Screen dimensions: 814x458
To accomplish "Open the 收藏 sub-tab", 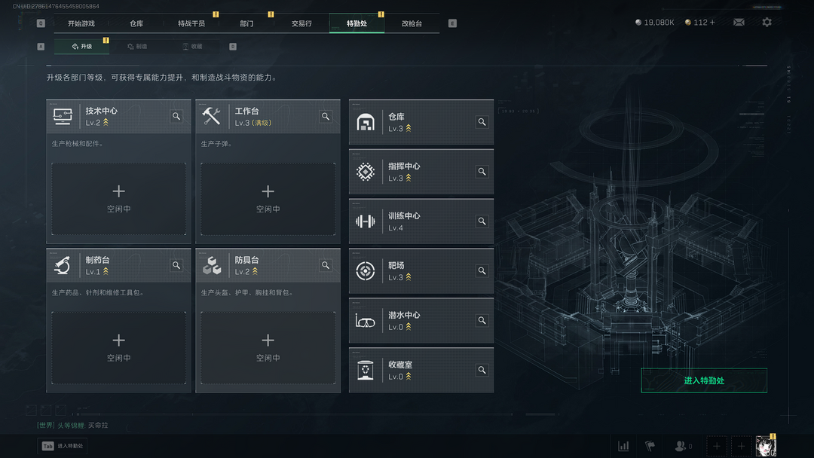I will [193, 47].
